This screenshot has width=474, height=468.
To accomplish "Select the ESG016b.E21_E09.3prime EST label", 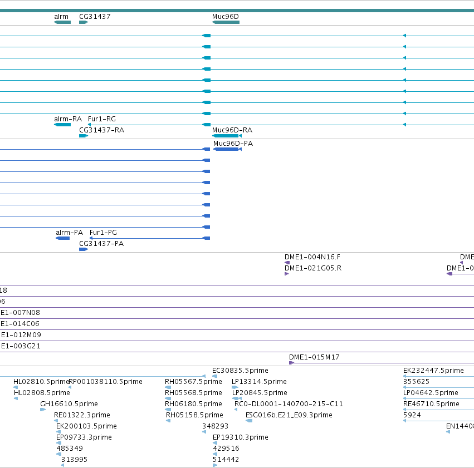I will pos(289,415).
